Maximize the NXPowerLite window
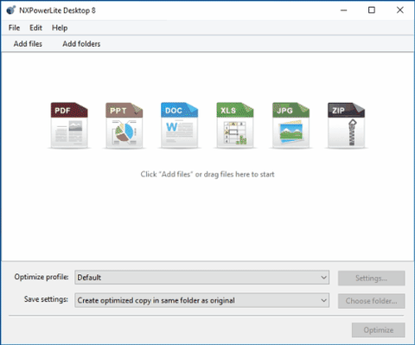Image resolution: width=415 pixels, height=345 pixels. coord(372,10)
